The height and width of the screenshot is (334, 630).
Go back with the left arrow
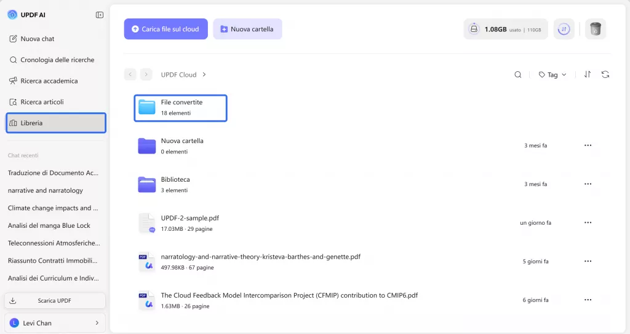(x=130, y=75)
